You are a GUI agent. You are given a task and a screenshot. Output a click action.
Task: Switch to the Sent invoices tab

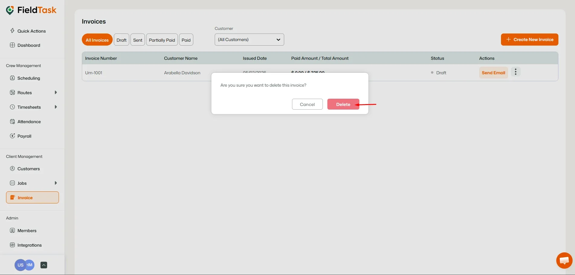tap(138, 40)
